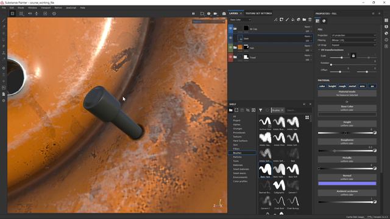Open the History clock icon on right dock

pyautogui.click(x=386, y=40)
